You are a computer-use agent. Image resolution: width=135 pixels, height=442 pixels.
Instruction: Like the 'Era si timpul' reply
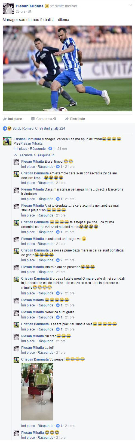click(x=28, y=166)
